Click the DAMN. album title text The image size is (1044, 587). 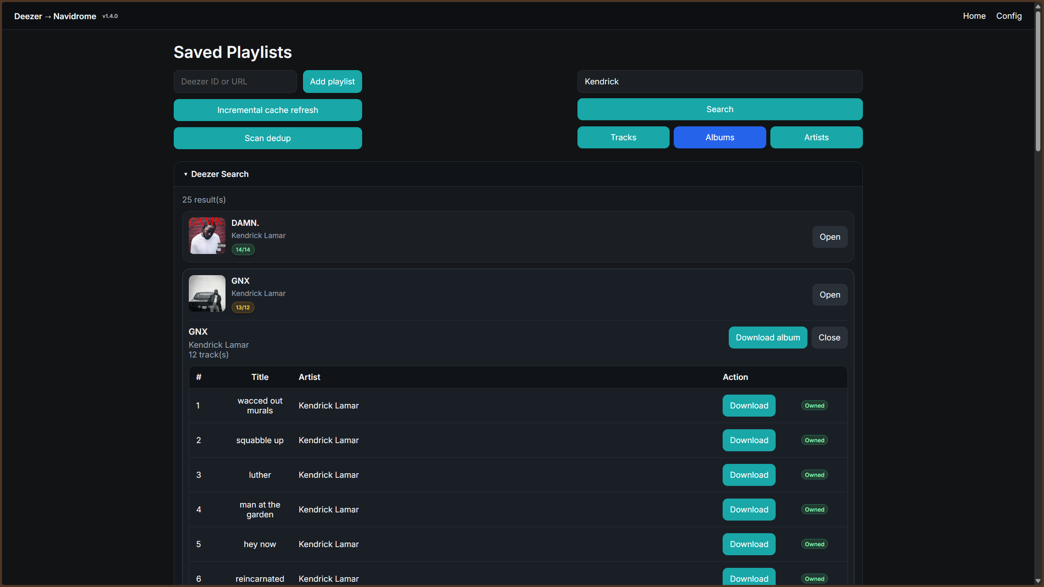245,223
